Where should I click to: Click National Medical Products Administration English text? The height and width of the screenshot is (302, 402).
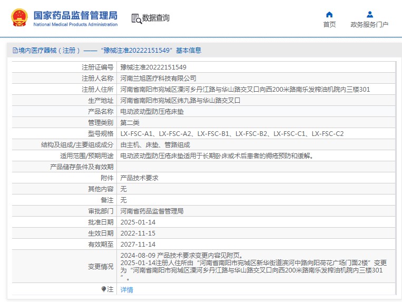(75, 24)
